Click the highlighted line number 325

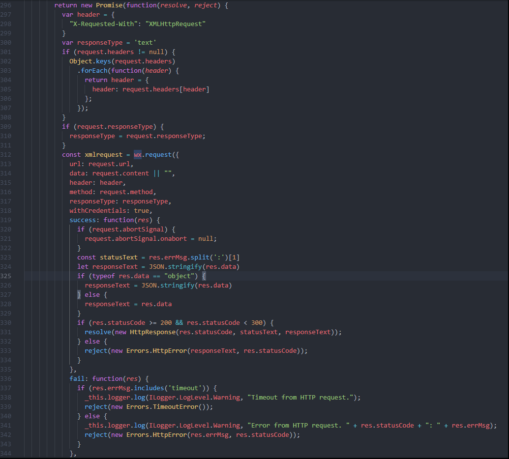click(x=5, y=276)
